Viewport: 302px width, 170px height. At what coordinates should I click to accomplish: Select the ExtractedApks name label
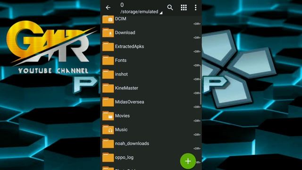(129, 46)
